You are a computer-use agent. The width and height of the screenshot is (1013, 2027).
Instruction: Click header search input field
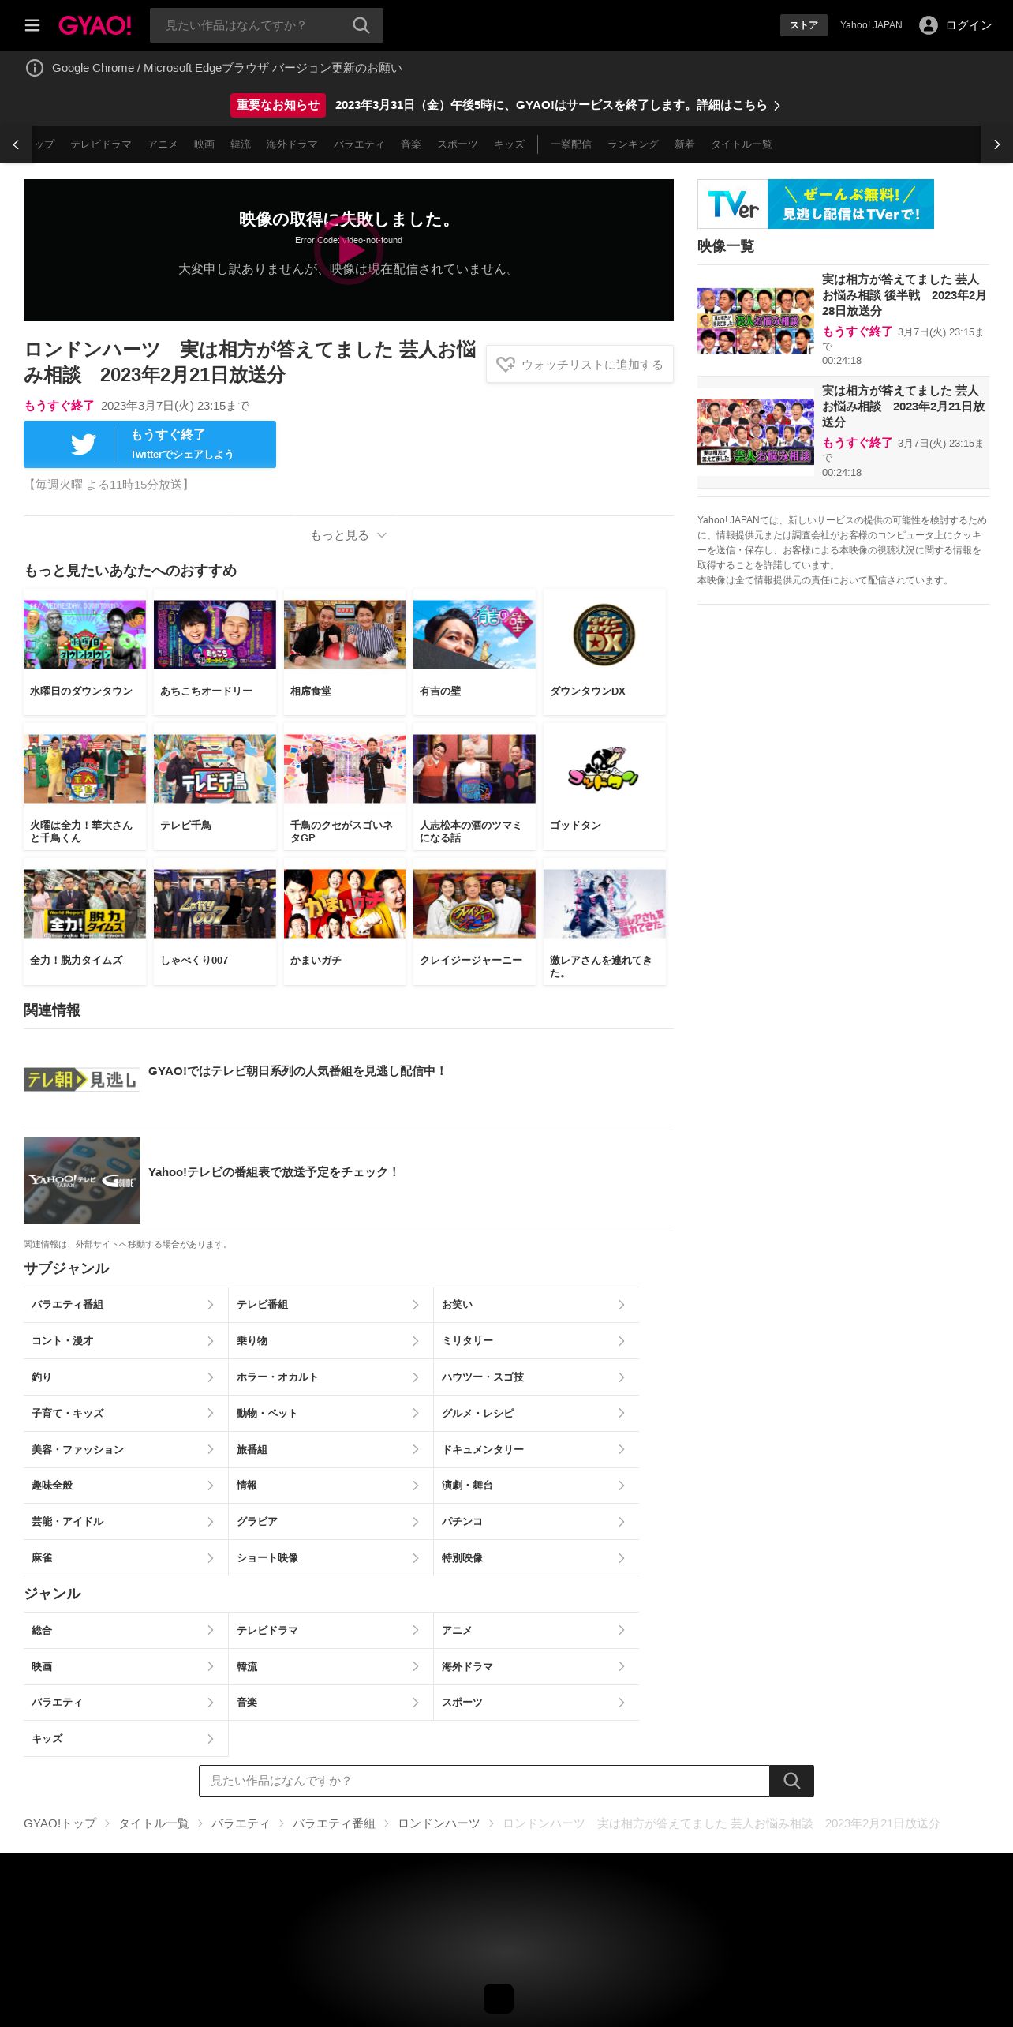[252, 25]
